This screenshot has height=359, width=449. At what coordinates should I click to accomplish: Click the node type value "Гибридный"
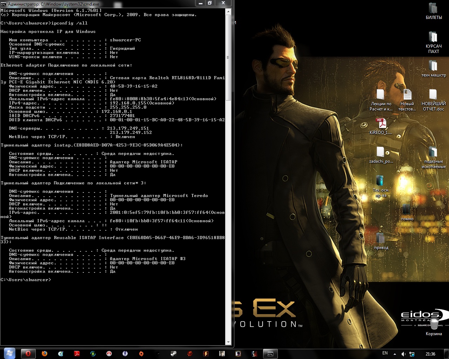122,48
